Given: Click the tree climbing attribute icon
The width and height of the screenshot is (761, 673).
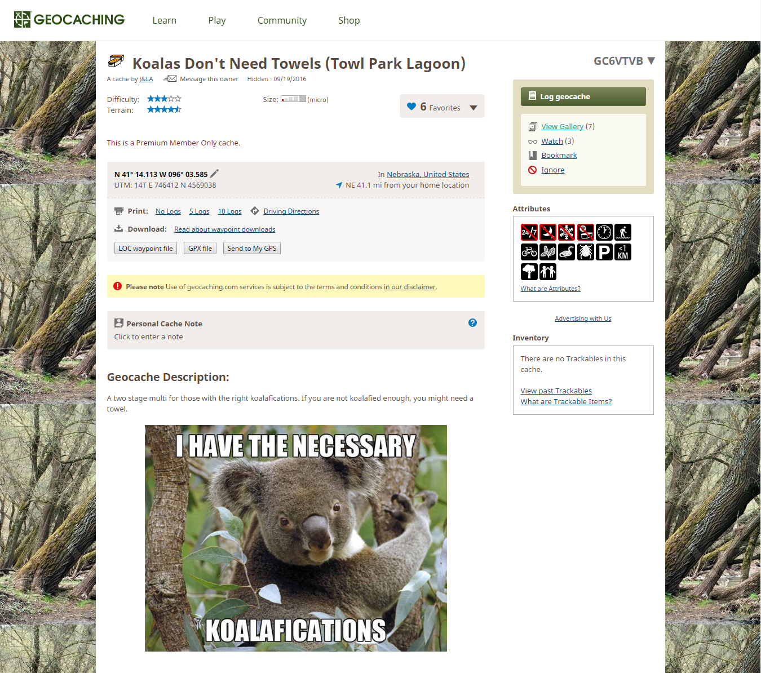Looking at the screenshot, I should tap(529, 272).
